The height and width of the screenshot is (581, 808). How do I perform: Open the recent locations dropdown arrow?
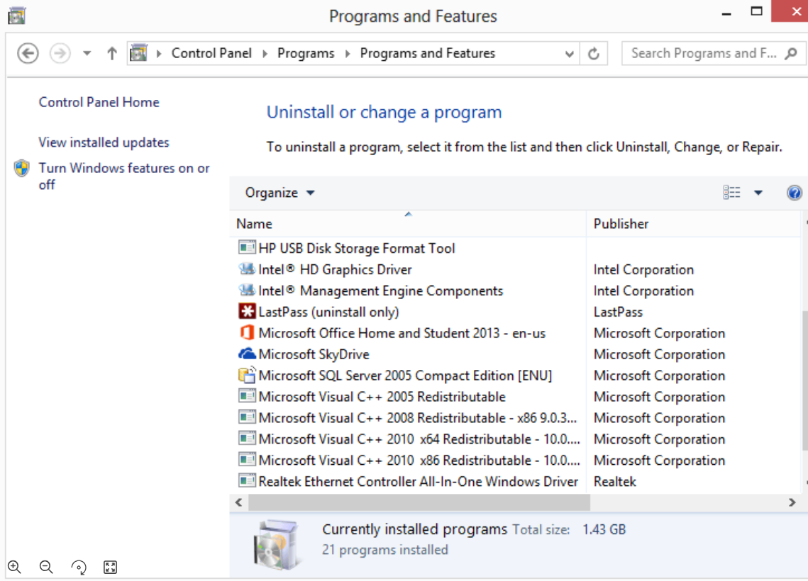87,53
